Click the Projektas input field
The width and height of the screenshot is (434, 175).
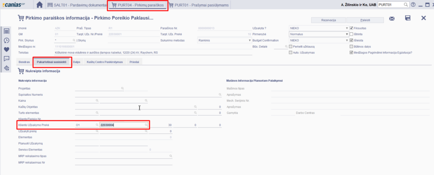[x=98, y=88]
